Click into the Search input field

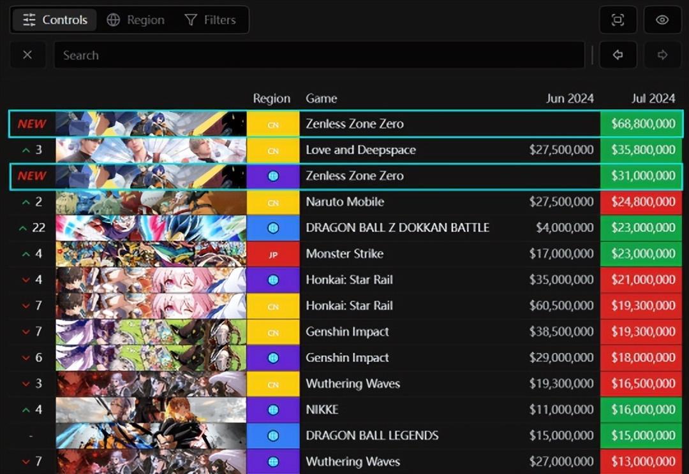click(x=319, y=55)
